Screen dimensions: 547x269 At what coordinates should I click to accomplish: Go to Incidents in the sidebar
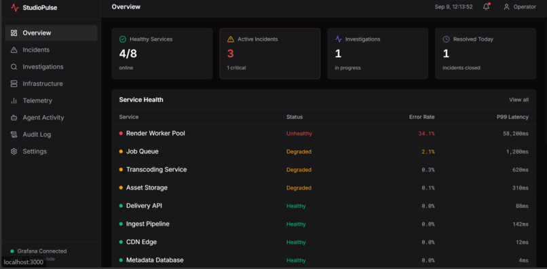tap(51, 50)
